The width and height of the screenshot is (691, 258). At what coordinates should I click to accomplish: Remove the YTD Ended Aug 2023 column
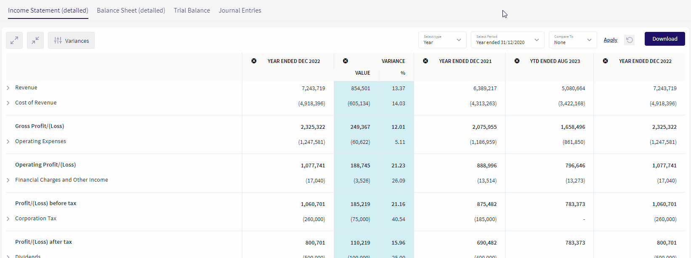click(x=517, y=61)
